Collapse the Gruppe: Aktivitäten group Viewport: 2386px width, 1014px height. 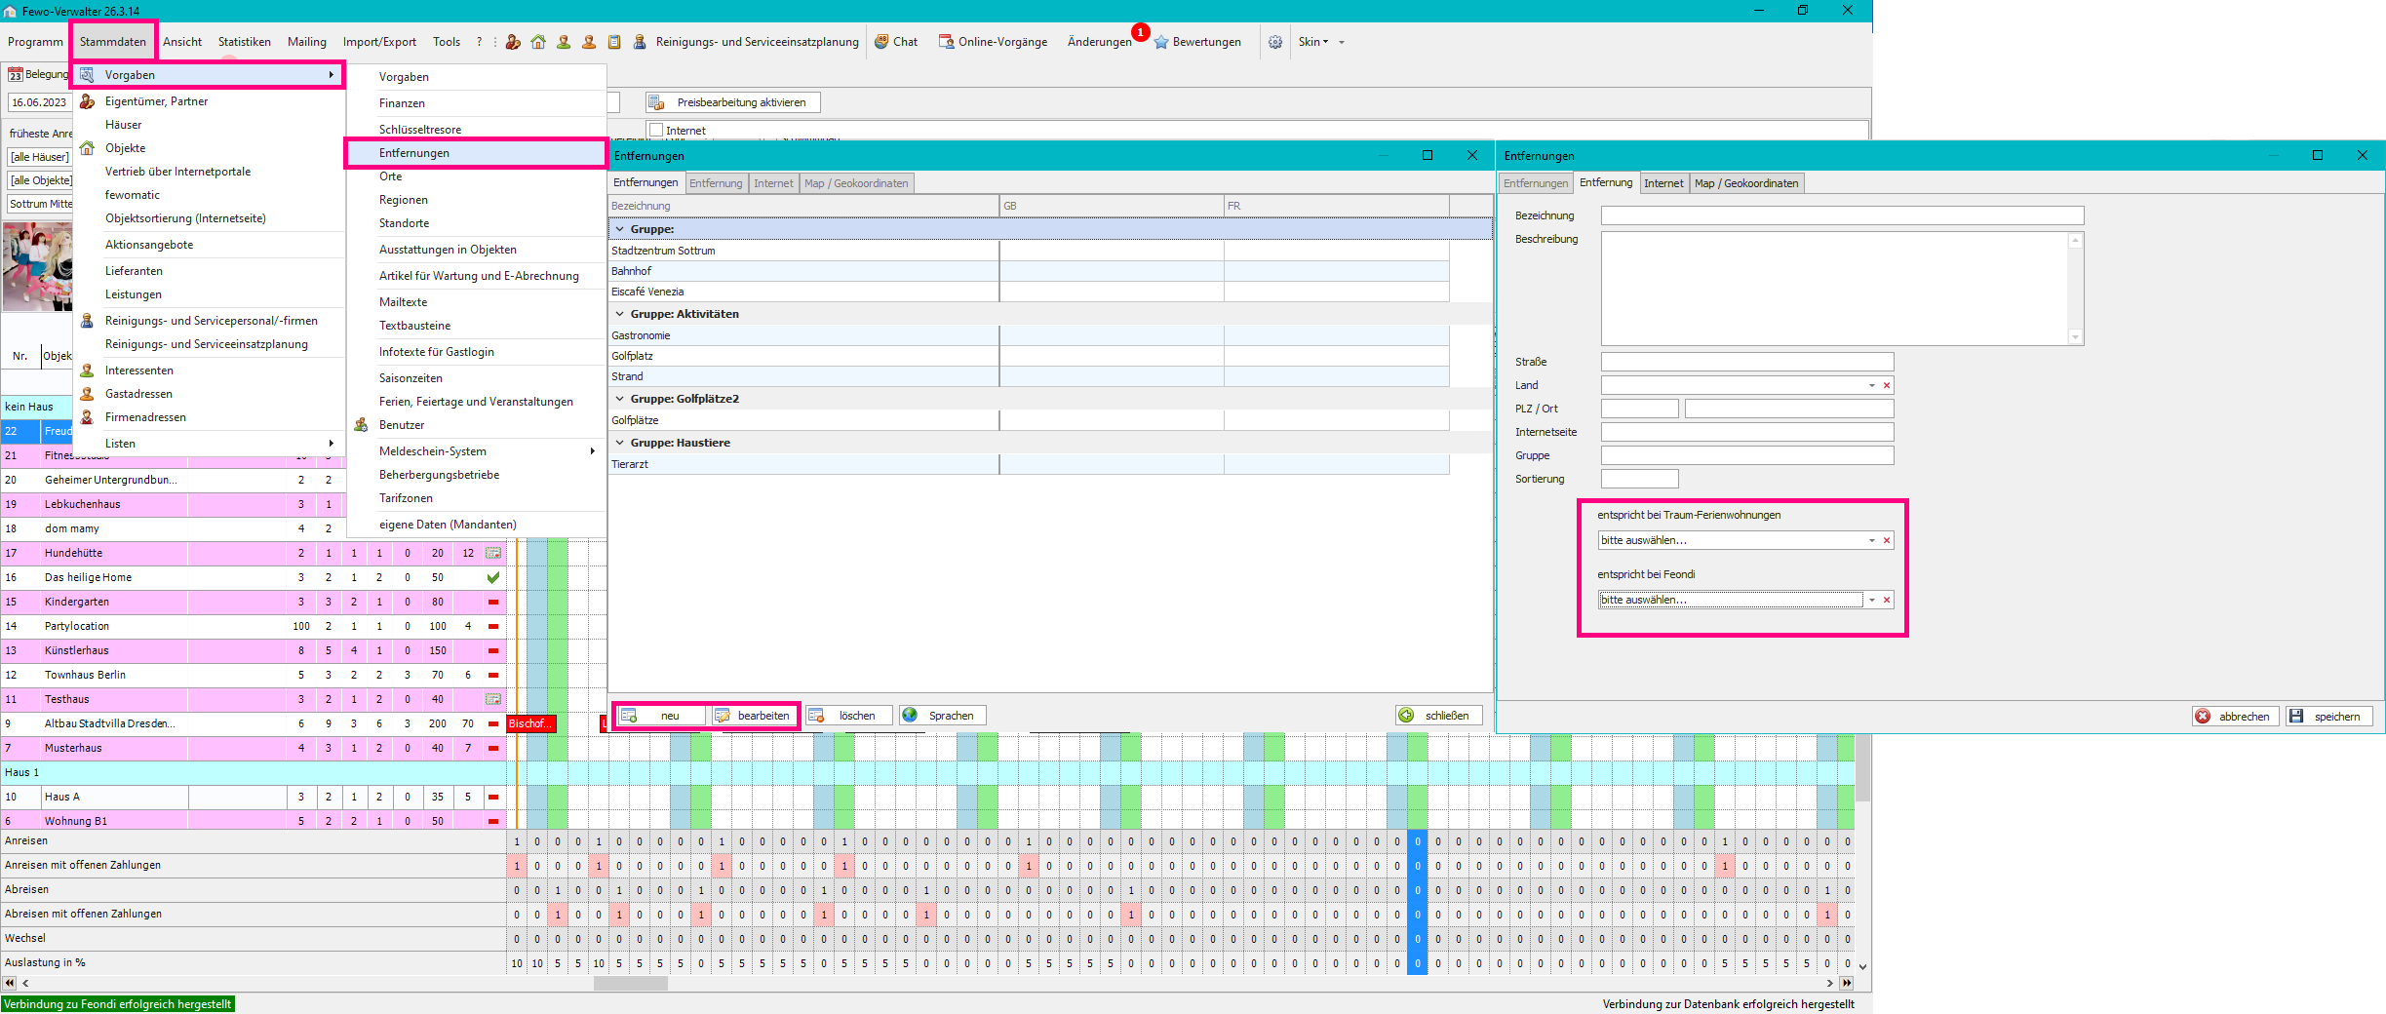pyautogui.click(x=620, y=314)
